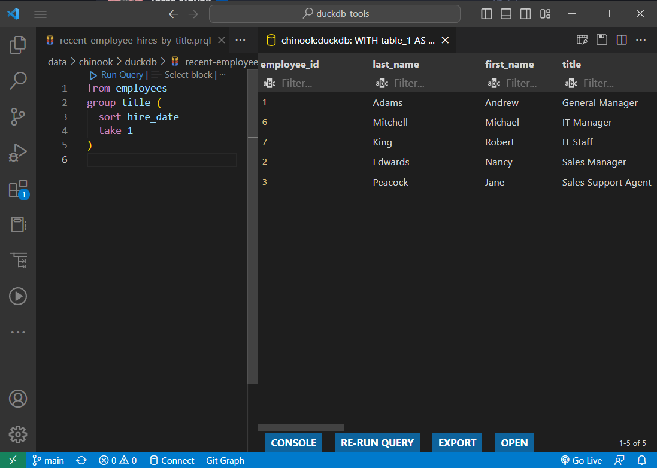Open Extensions view with update badge
This screenshot has height=468, width=657.
click(18, 190)
